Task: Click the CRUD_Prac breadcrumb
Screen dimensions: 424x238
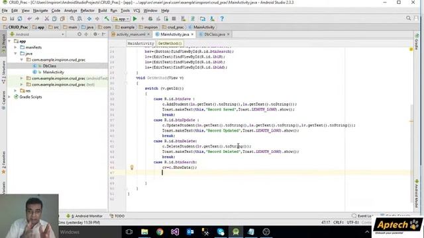Action: tap(15, 27)
